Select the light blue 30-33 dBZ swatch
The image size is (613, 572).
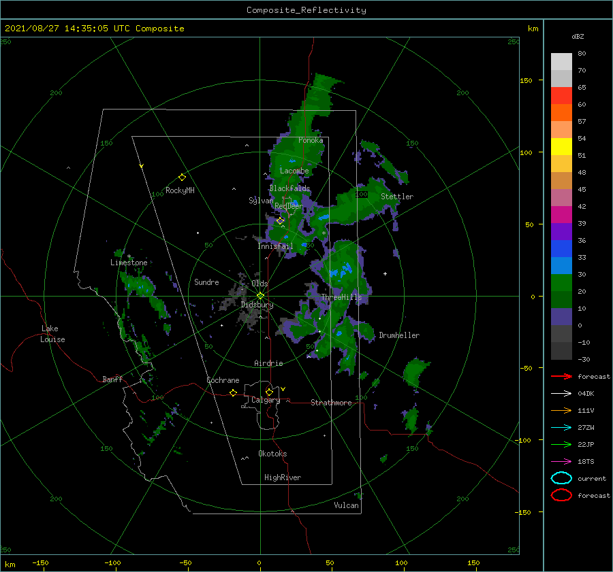pos(561,265)
